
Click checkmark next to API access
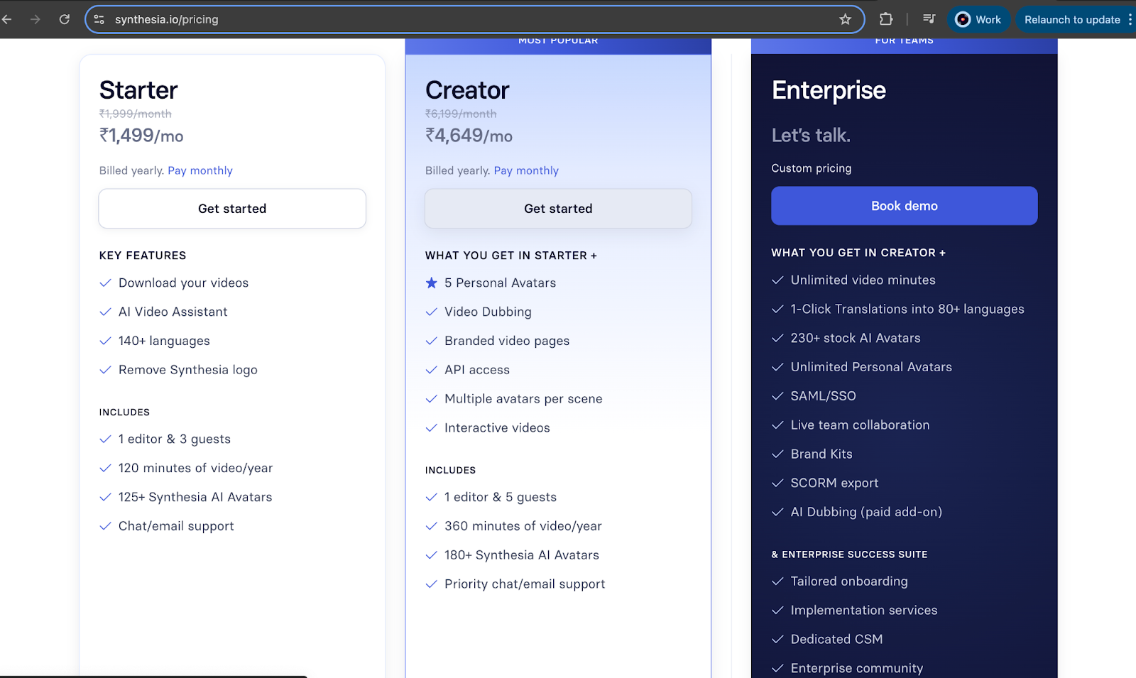[431, 370]
